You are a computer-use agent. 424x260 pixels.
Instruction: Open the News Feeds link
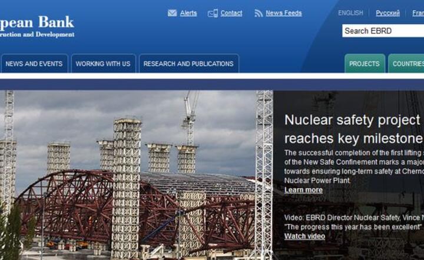284,13
